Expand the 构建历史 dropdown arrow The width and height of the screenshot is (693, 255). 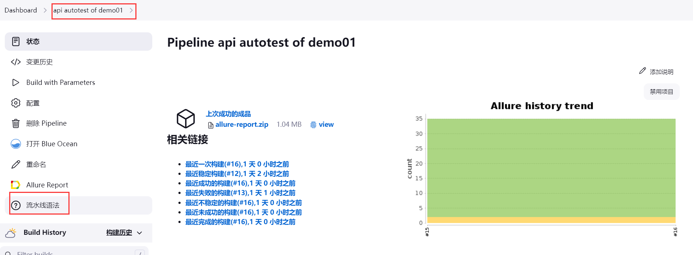pos(139,233)
